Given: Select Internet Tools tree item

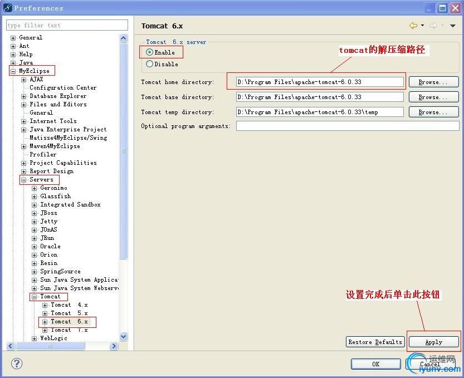Looking at the screenshot, I should pos(53,121).
